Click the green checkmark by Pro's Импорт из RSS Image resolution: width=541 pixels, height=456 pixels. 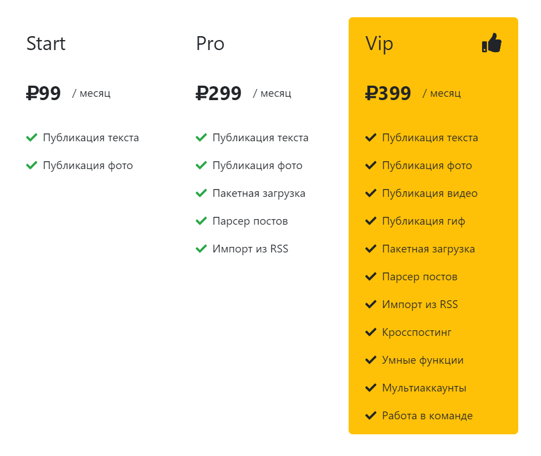201,249
